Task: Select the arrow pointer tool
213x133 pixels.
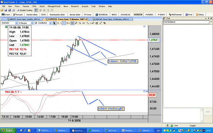Action: [54, 23]
